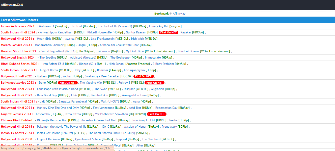Open South Indian Hindi 2023 category
Viewport: 335px width, 151px height.
pos(19,70)
